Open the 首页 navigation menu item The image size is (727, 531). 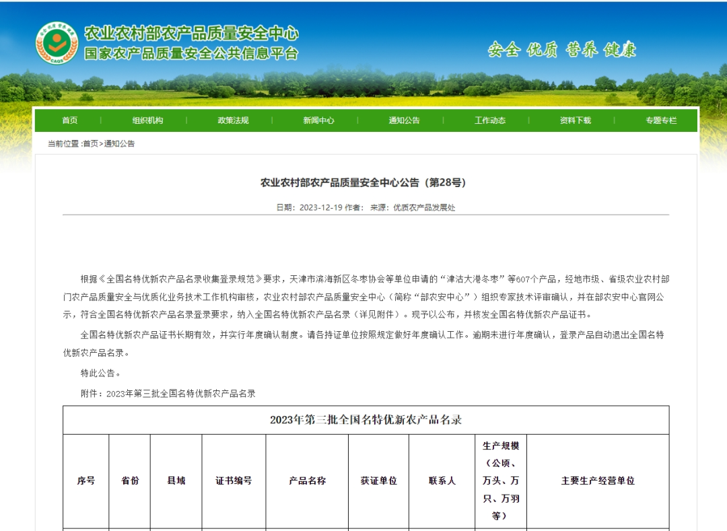[x=70, y=120]
